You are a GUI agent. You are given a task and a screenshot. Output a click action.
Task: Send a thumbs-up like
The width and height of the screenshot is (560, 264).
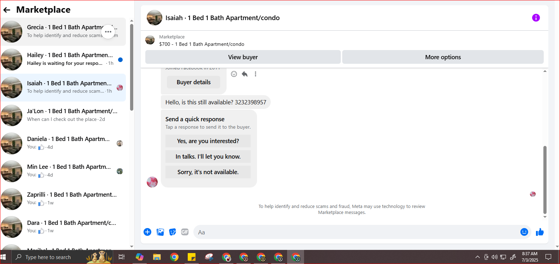tap(540, 232)
